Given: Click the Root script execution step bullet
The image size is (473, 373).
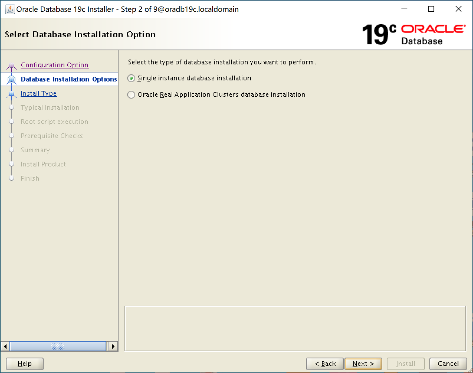Looking at the screenshot, I should 11,122.
